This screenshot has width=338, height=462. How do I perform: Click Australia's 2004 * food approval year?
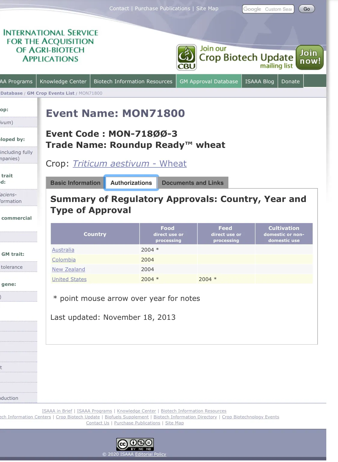(150, 250)
